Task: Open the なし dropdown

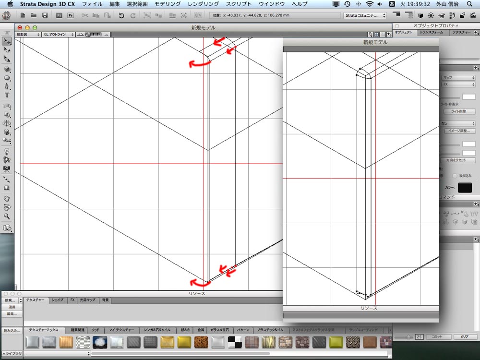Action: coord(458,123)
